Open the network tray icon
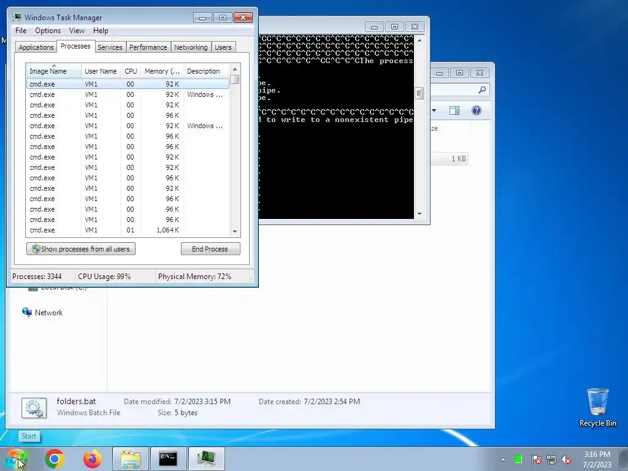The width and height of the screenshot is (628, 471). pos(551,459)
